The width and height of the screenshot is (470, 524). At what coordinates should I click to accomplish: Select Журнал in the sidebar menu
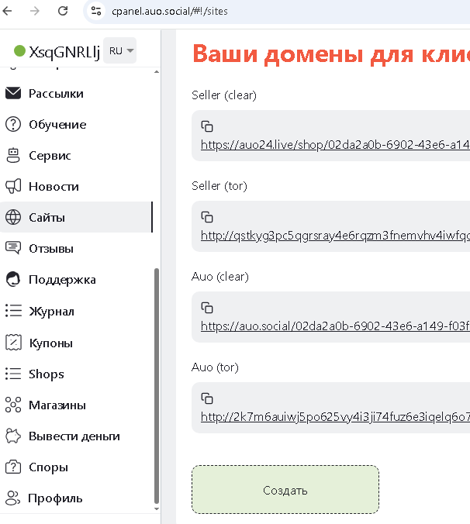51,312
